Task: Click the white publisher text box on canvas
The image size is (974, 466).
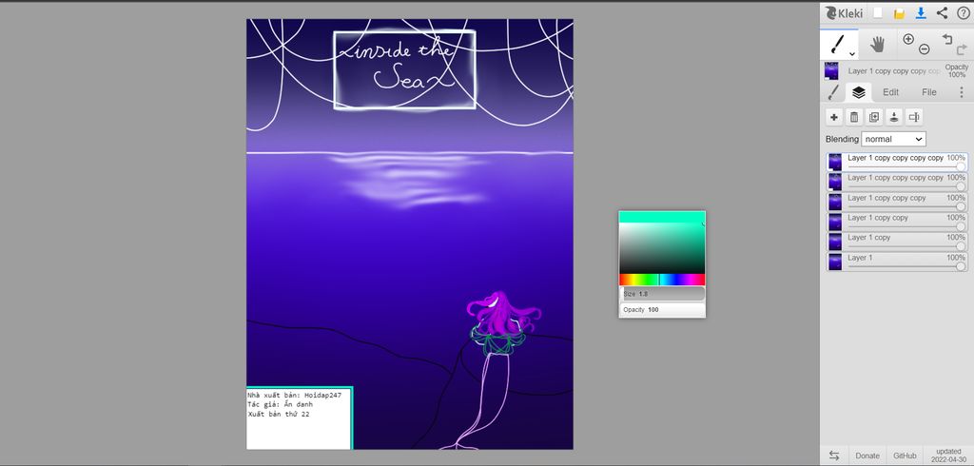Action: click(x=300, y=418)
